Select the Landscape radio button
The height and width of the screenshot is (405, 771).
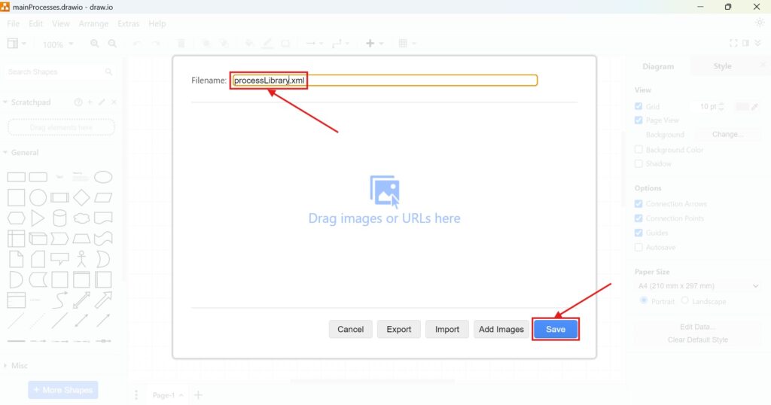coord(684,301)
